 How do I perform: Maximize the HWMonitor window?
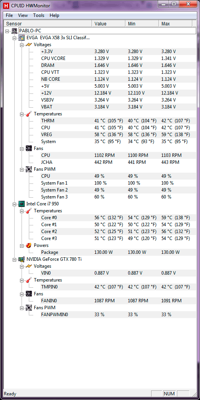pyautogui.click(x=174, y=4)
